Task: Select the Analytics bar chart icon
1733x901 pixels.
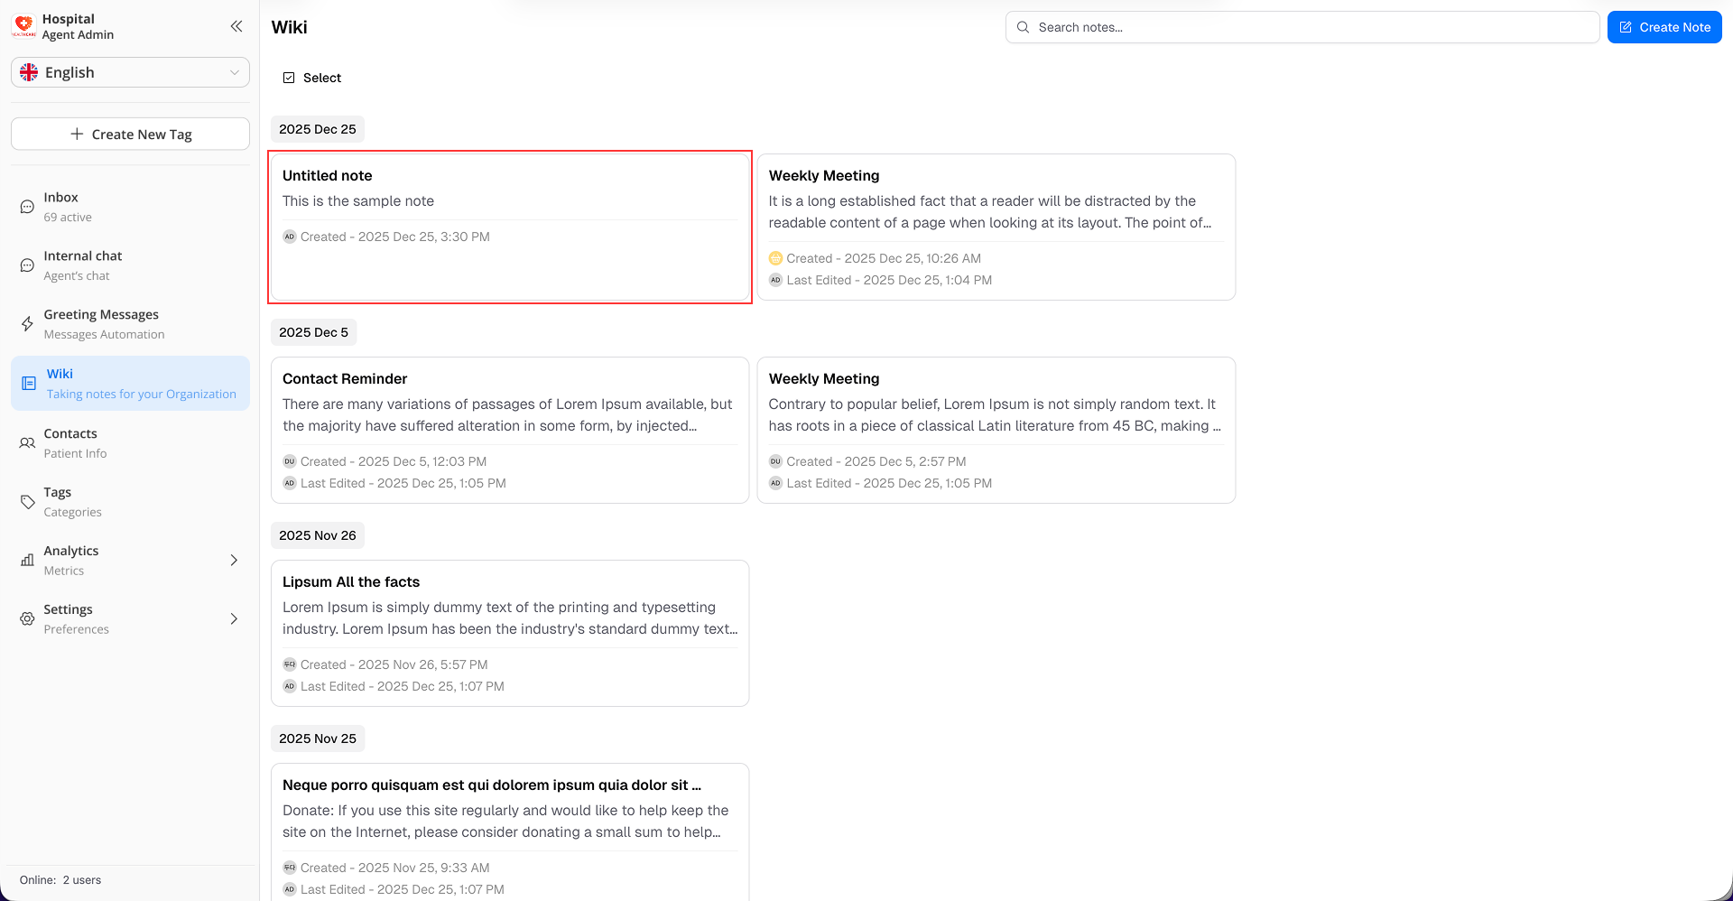Action: pyautogui.click(x=27, y=560)
